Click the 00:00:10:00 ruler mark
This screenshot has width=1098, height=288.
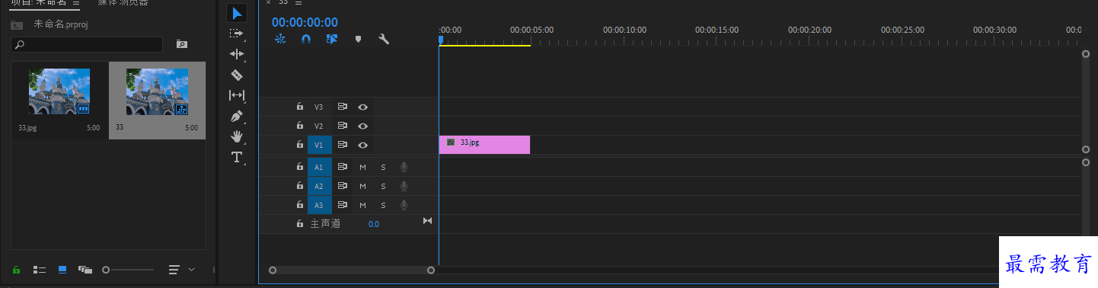click(x=624, y=30)
